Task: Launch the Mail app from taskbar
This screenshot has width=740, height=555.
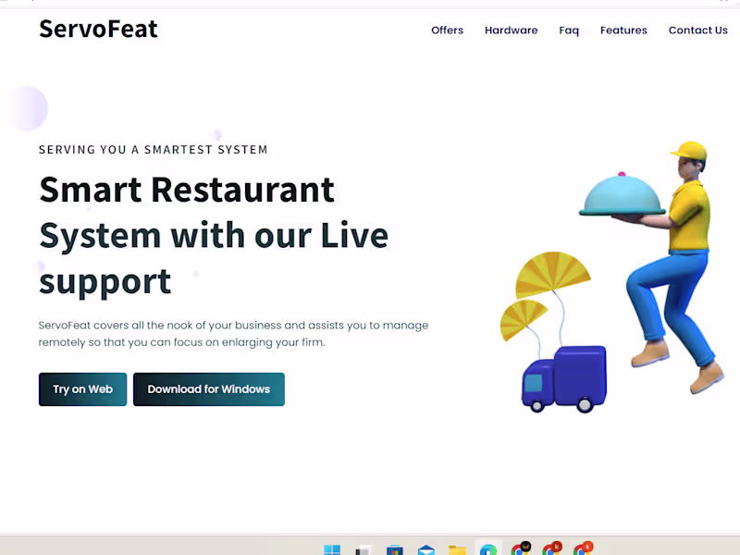Action: (x=426, y=550)
